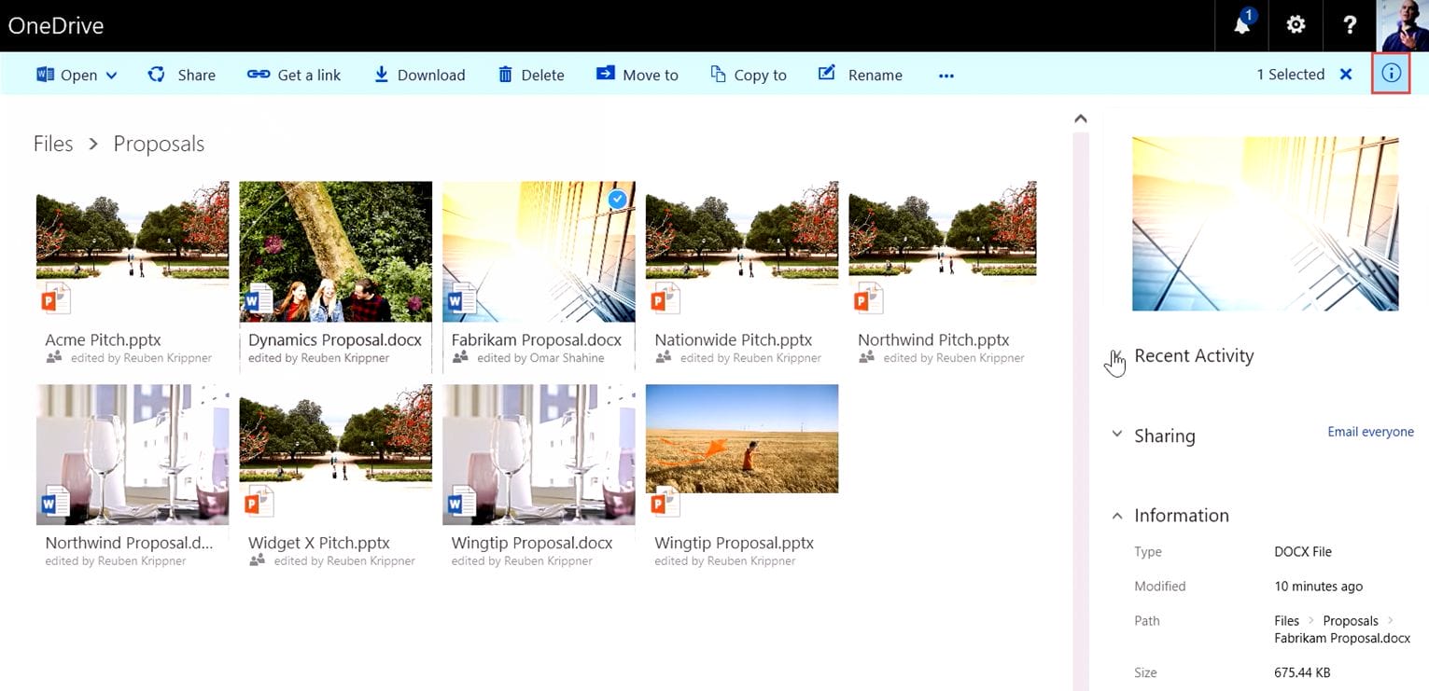Click the Get a link icon
The height and width of the screenshot is (691, 1429).
click(258, 74)
